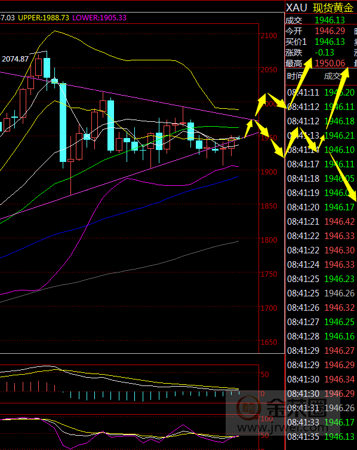Image resolution: width=357 pixels, height=450 pixels.
Task: Select the 08:41:26 tick at 1946.32
Action: [x=321, y=308]
